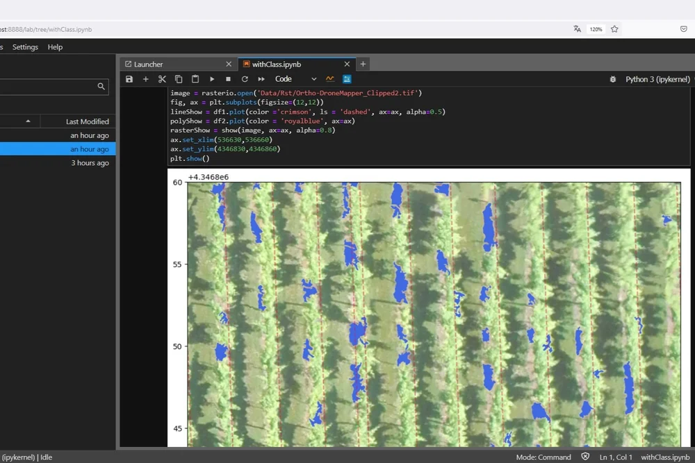Paste a cell from clipboard

tap(195, 78)
